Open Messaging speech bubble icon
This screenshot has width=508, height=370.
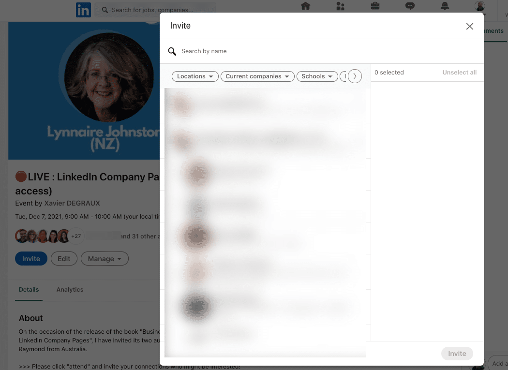pyautogui.click(x=410, y=6)
